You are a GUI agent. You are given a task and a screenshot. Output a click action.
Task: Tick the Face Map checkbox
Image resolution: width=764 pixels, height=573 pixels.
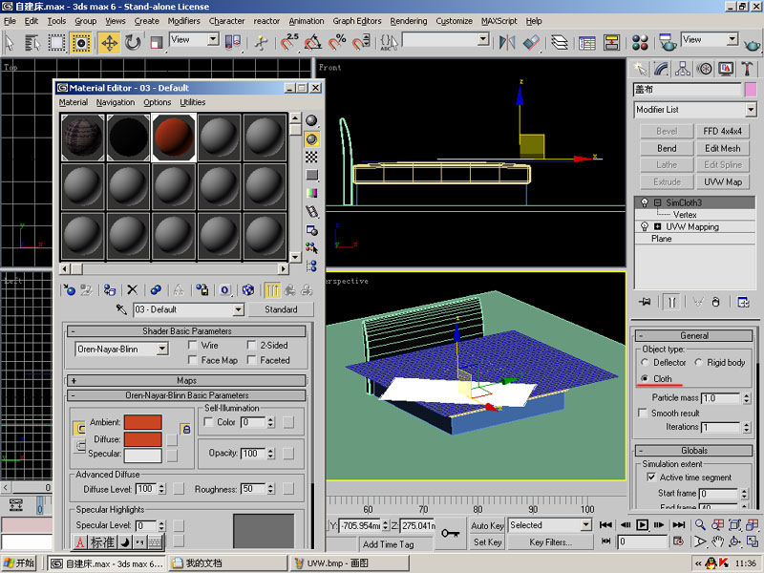[193, 360]
